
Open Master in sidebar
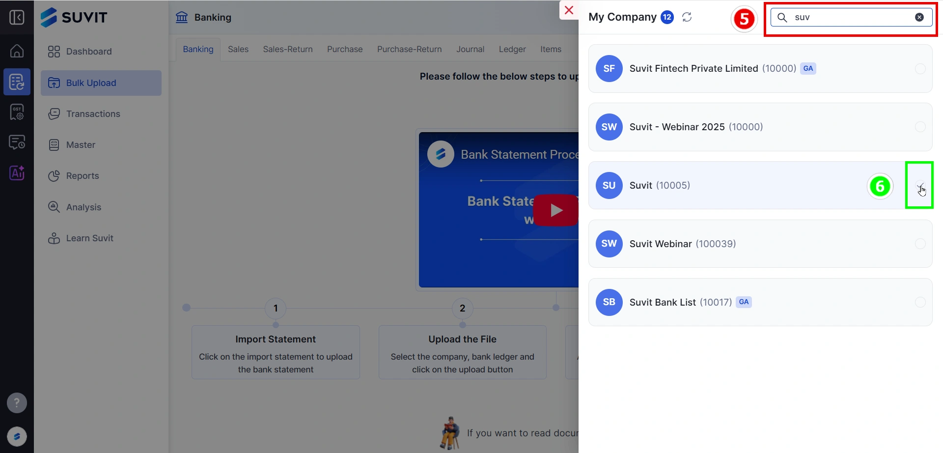tap(101, 145)
